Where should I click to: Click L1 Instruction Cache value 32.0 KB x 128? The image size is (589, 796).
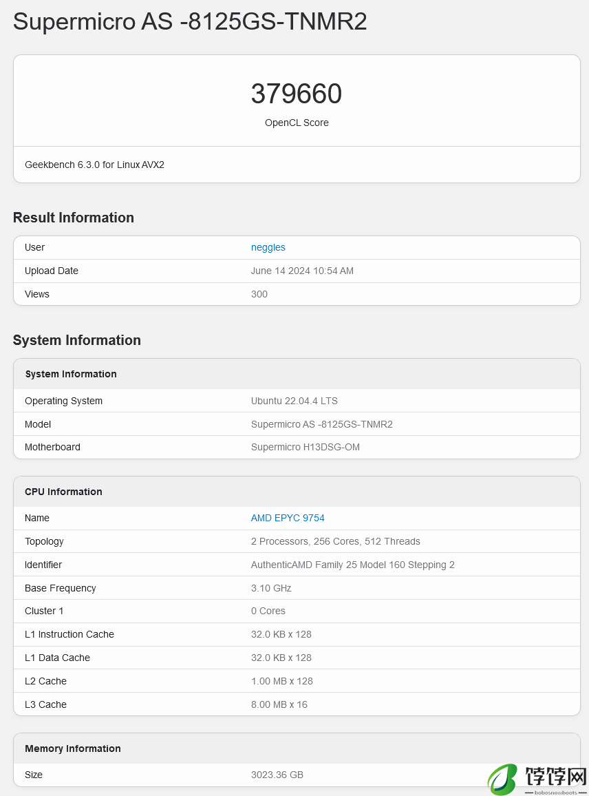tap(281, 634)
